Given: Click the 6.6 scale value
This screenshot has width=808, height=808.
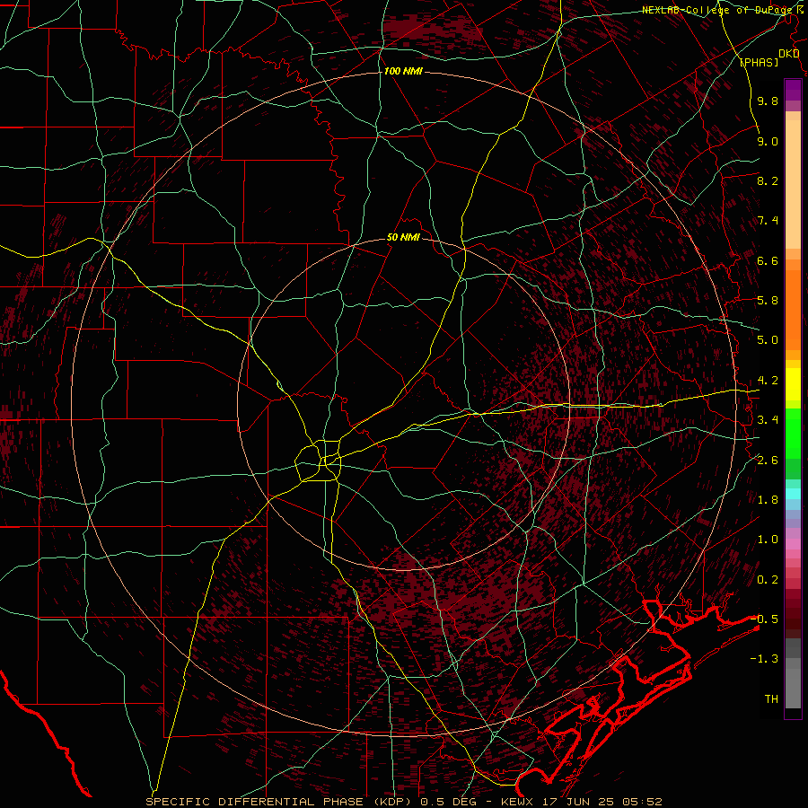Looking at the screenshot, I should (768, 260).
